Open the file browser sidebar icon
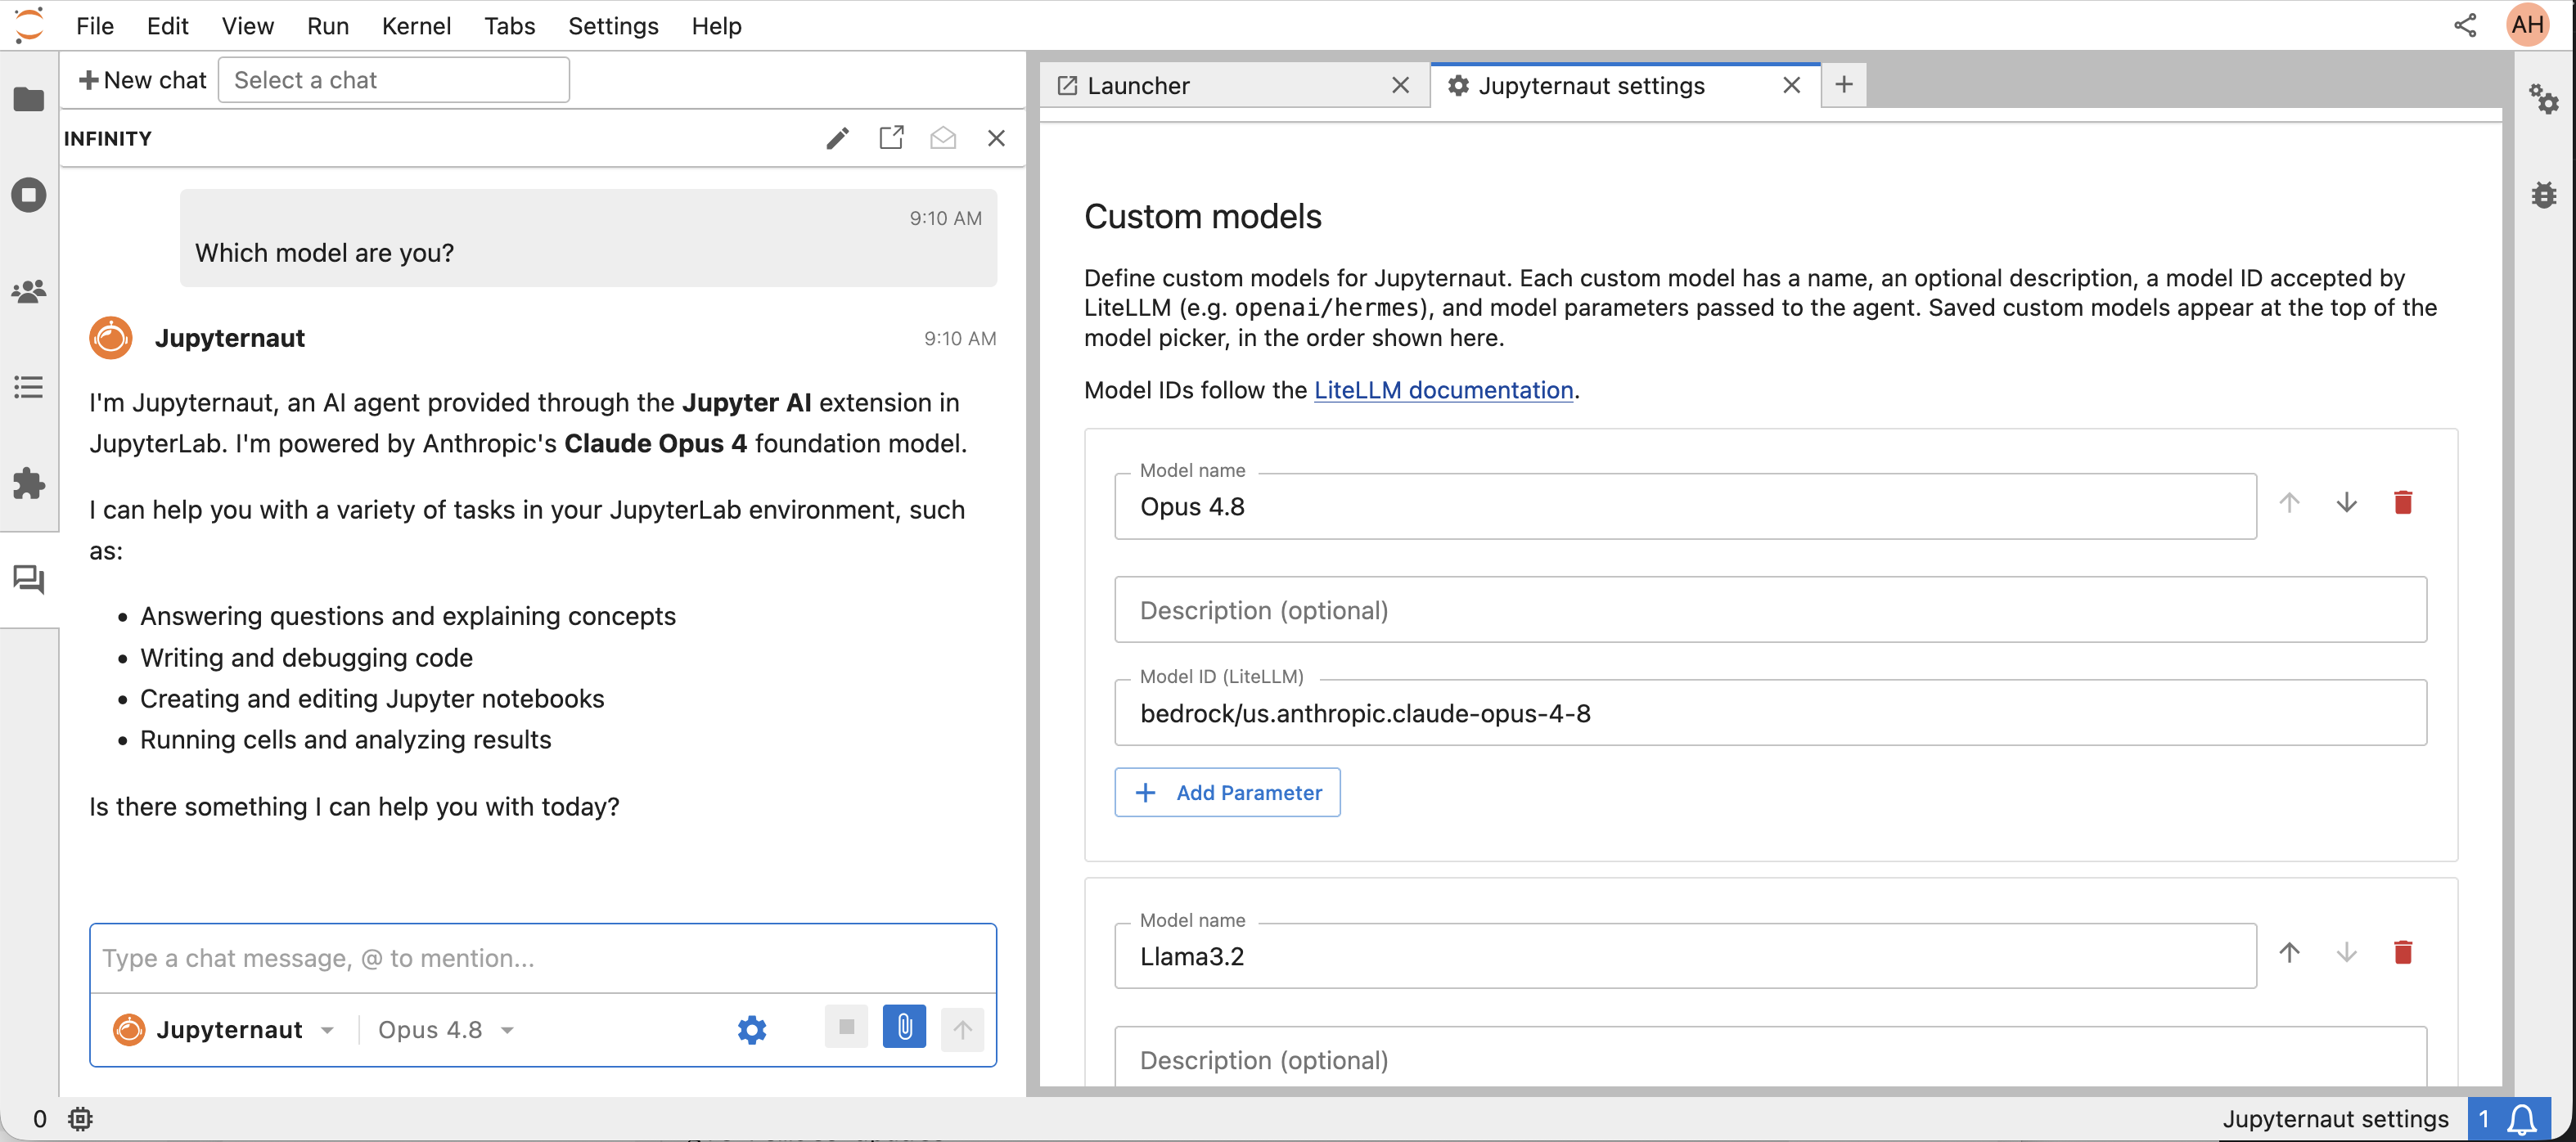2576x1142 pixels. tap(29, 98)
